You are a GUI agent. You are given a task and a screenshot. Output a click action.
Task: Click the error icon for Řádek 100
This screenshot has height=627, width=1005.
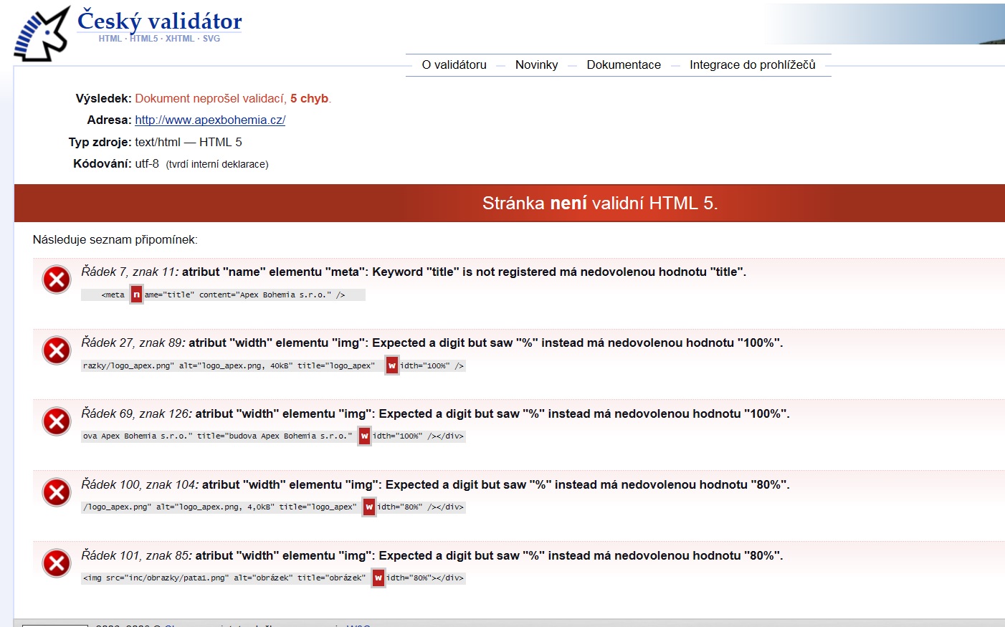pos(57,492)
